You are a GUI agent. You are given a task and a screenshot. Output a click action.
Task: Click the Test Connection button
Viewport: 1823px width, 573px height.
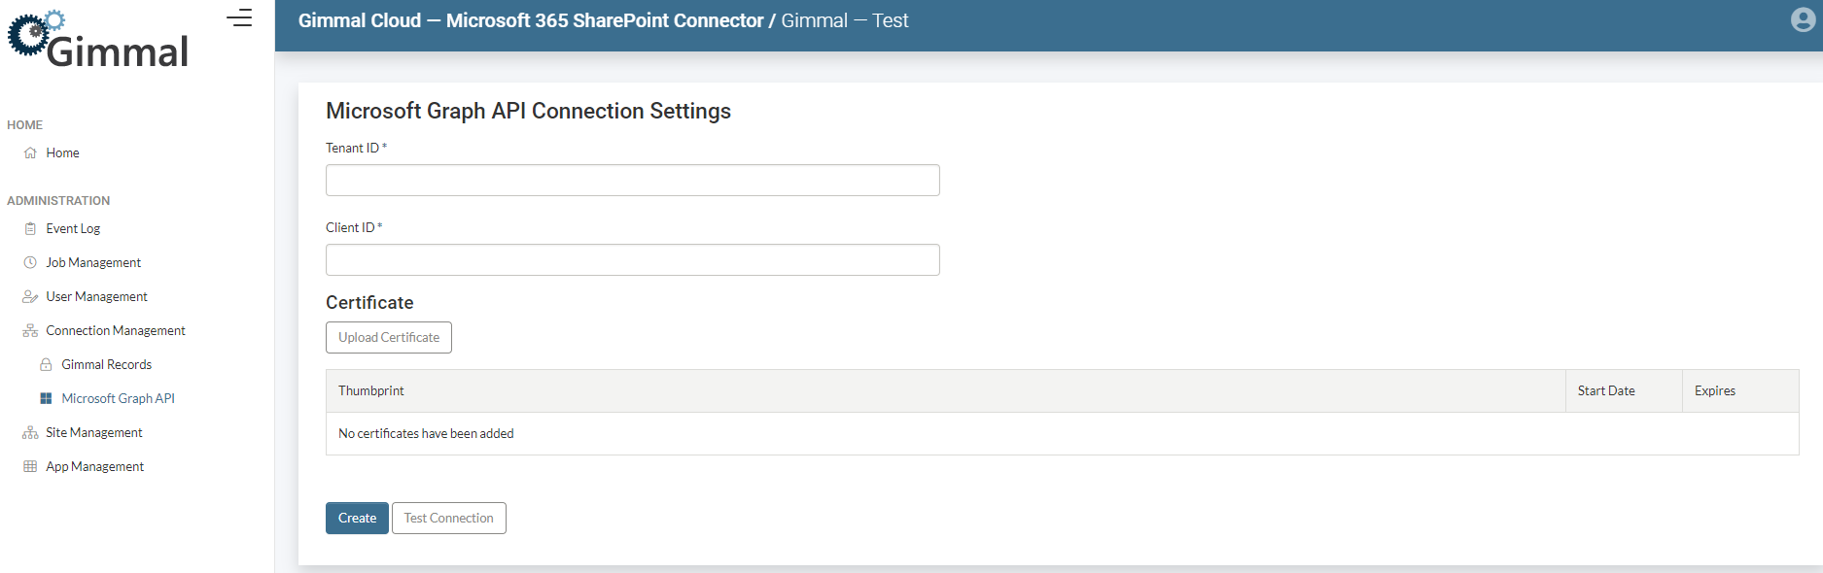point(448,519)
